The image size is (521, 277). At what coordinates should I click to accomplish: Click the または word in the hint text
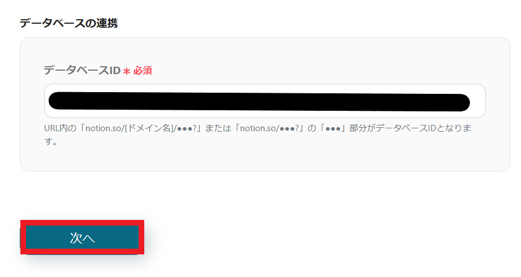tap(218, 128)
